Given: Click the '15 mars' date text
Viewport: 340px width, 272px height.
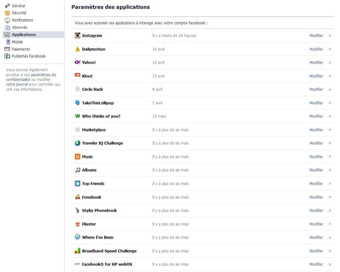Looking at the screenshot, I should click(159, 116).
